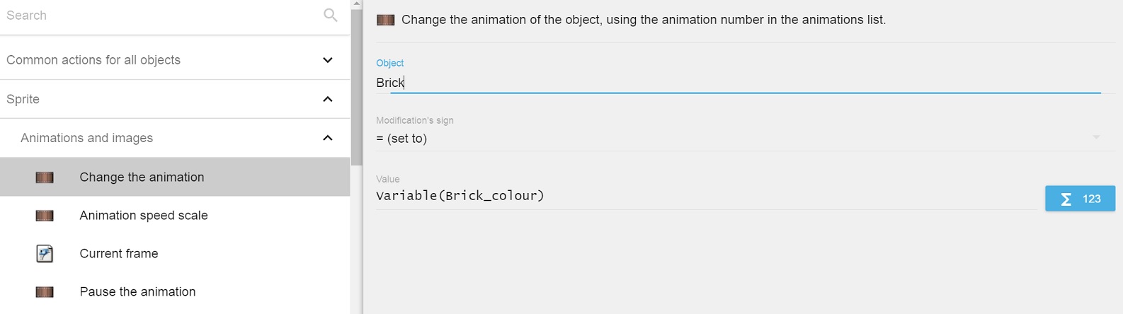1123x314 pixels.
Task: Click the search magnifier icon
Action: tap(330, 15)
